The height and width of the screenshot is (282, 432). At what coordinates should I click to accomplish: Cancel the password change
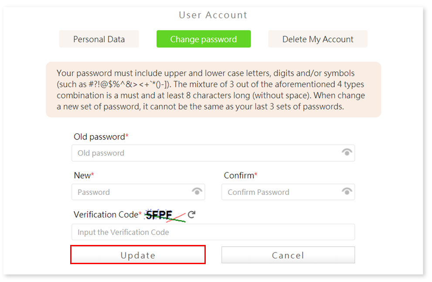288,255
